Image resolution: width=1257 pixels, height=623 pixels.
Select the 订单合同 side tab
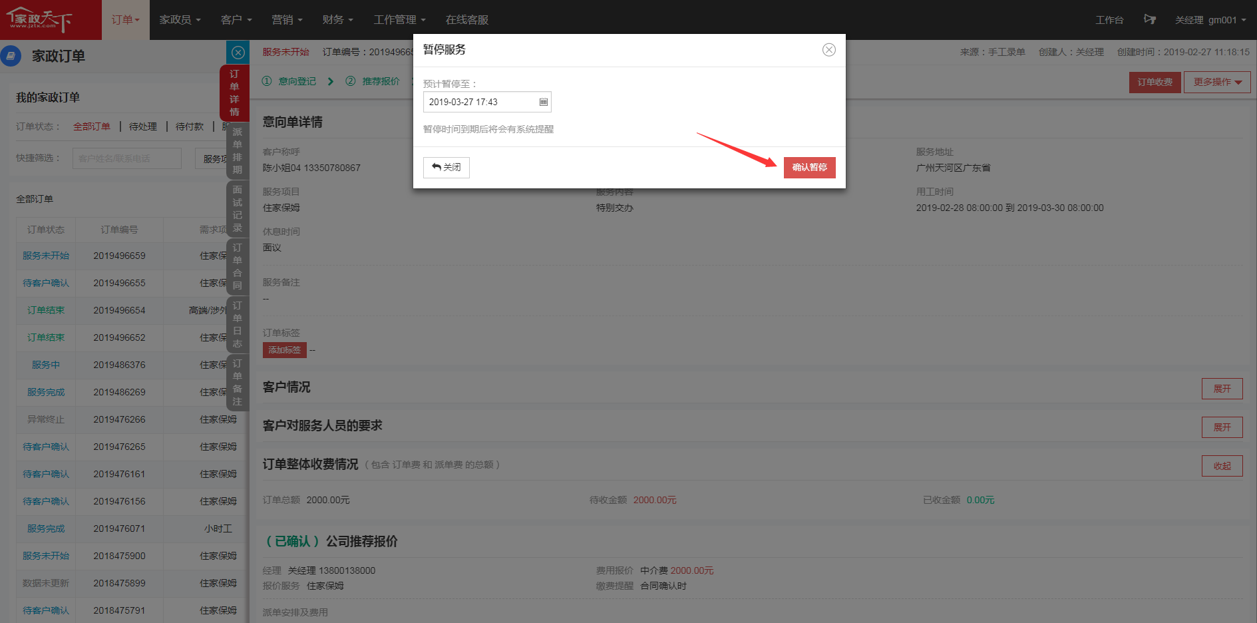coord(238,266)
